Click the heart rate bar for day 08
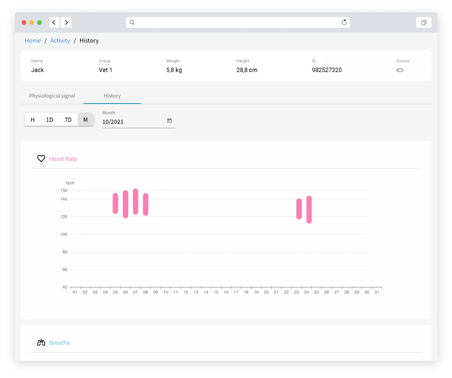Image resolution: width=452 pixels, height=378 pixels. pyautogui.click(x=145, y=204)
